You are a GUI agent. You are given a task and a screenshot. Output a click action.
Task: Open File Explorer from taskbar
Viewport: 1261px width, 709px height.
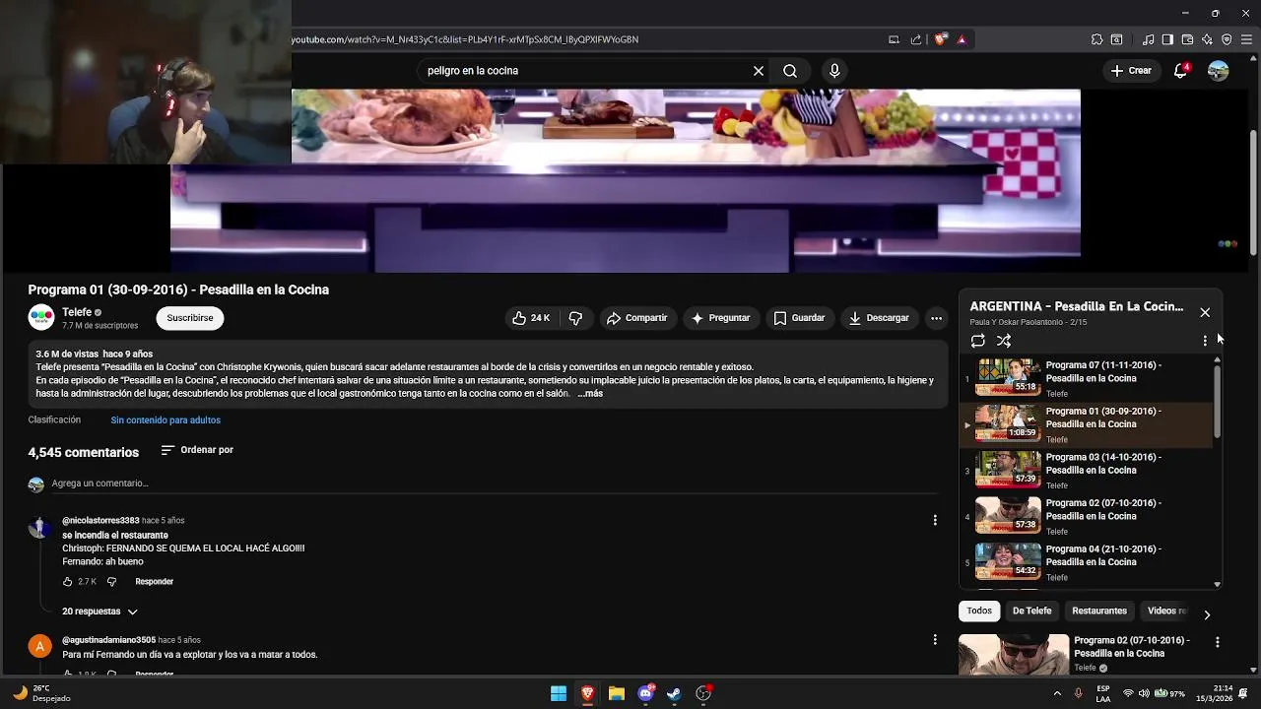click(616, 693)
